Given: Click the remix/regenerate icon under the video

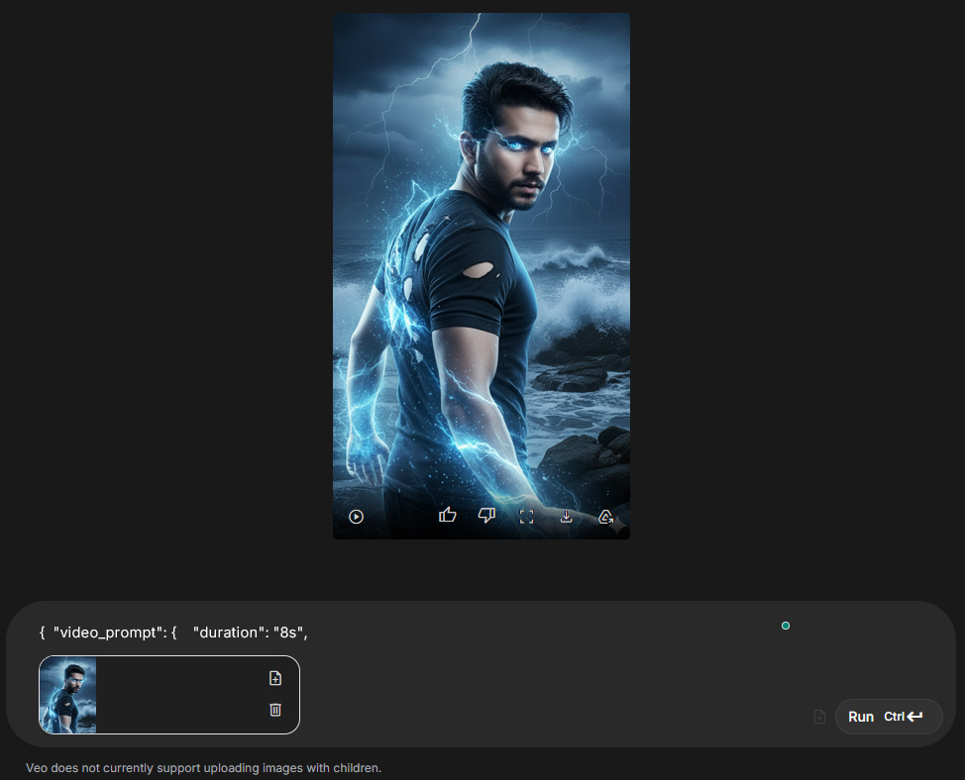Looking at the screenshot, I should point(605,516).
